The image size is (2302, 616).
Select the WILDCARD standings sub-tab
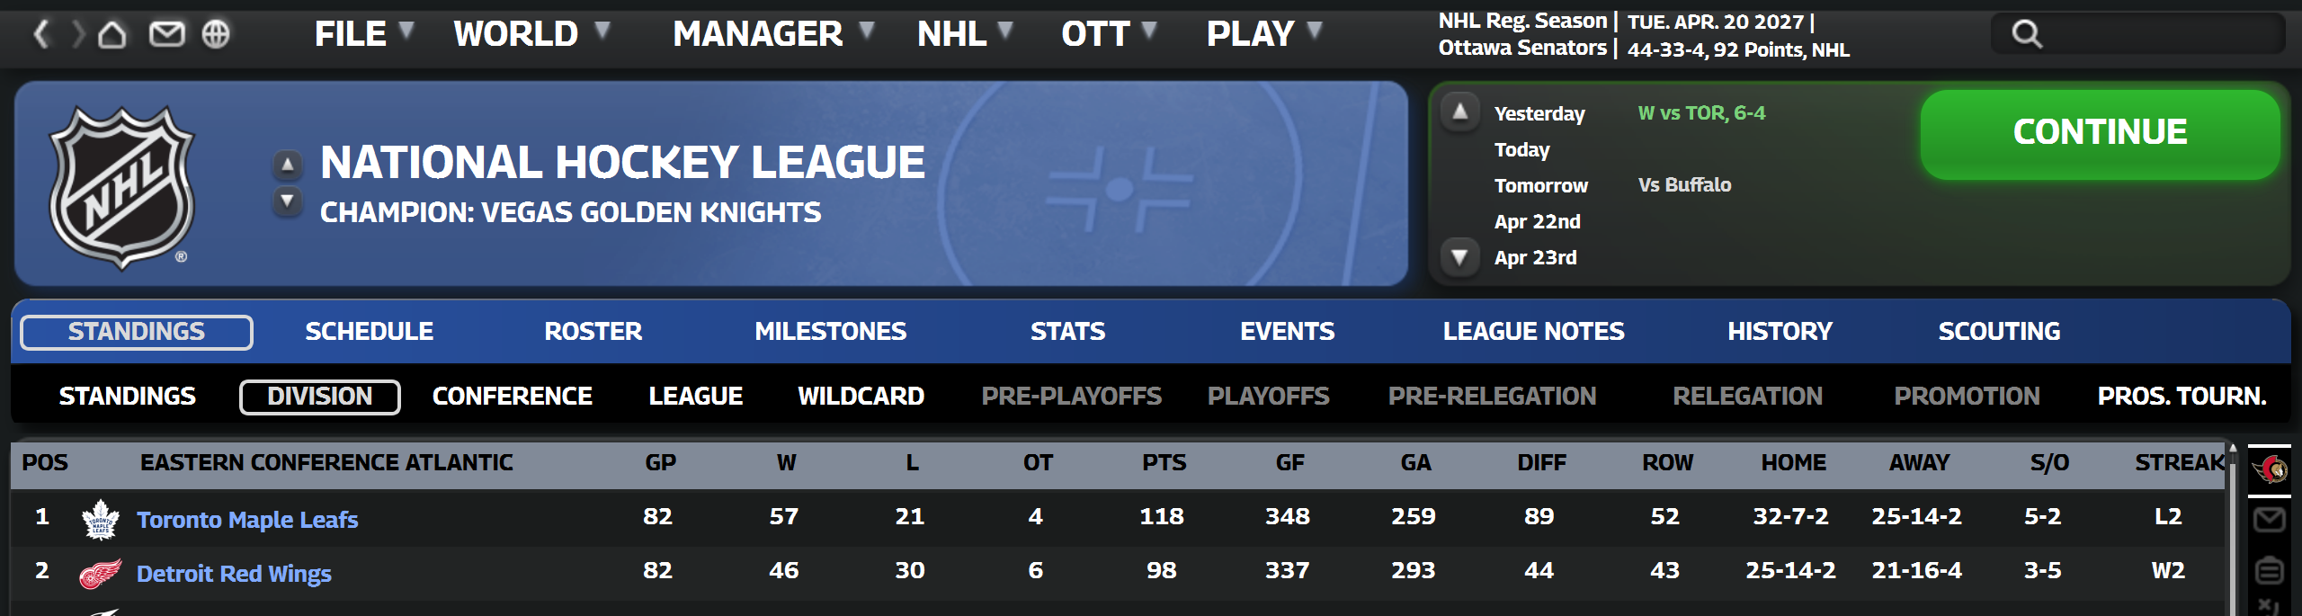[861, 397]
